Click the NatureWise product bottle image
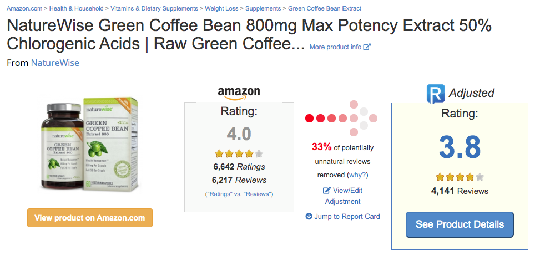The image size is (535, 256). tap(90, 144)
